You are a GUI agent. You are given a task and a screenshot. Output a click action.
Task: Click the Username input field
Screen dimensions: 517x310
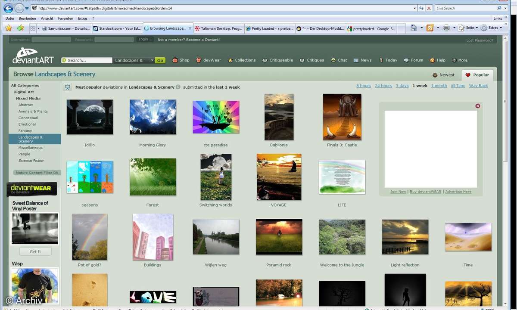[51, 40]
